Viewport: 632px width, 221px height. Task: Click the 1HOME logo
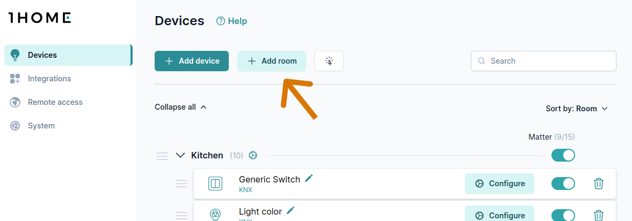[x=40, y=18]
